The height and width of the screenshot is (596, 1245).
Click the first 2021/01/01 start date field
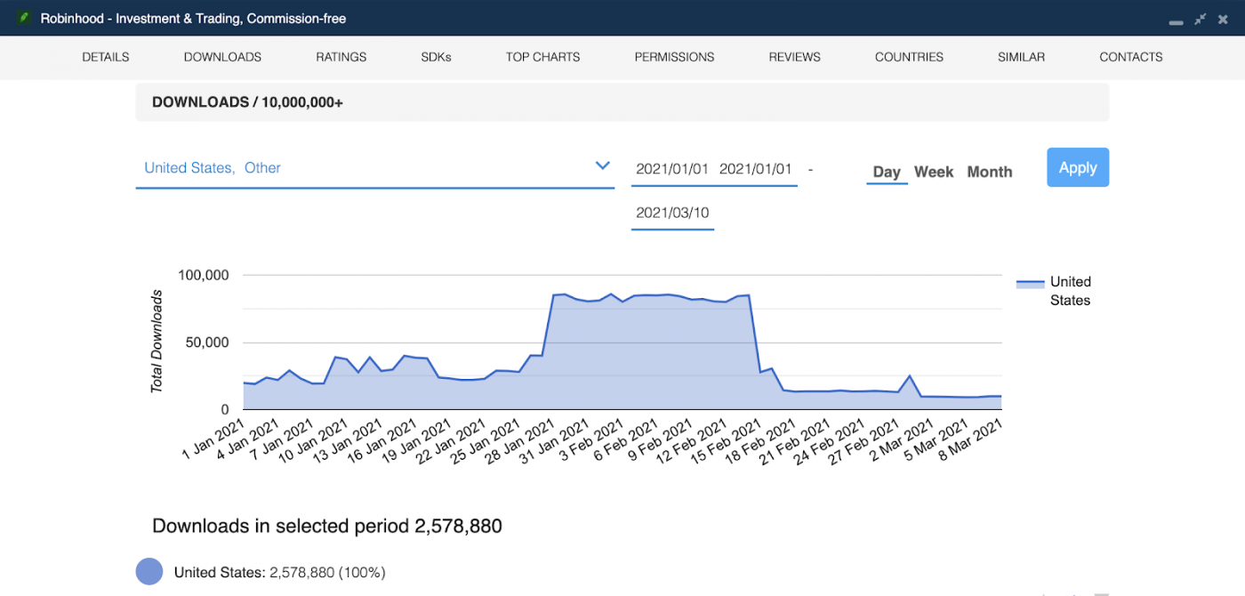click(x=672, y=168)
